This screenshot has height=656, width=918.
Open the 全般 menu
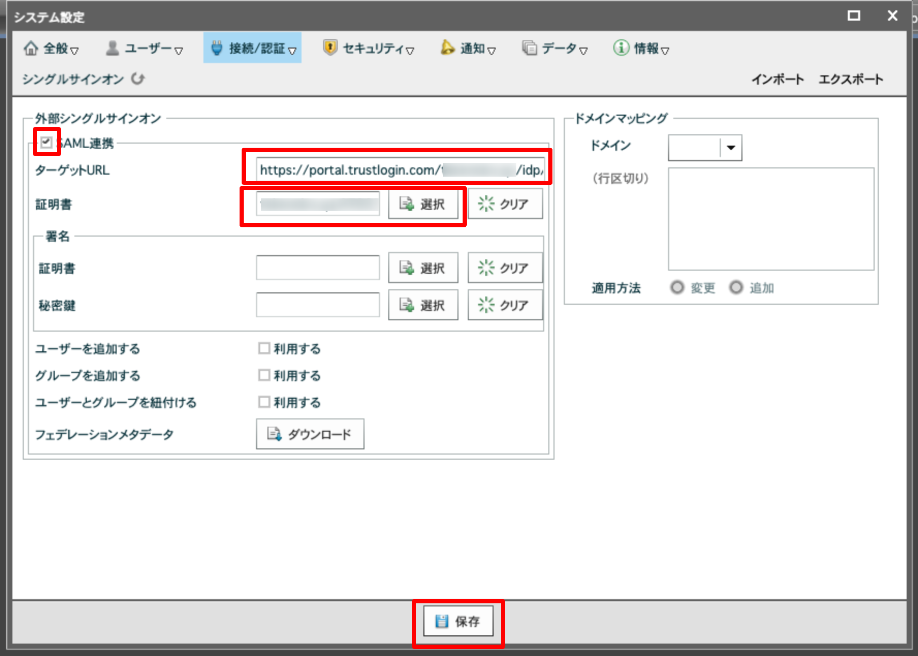pos(51,48)
